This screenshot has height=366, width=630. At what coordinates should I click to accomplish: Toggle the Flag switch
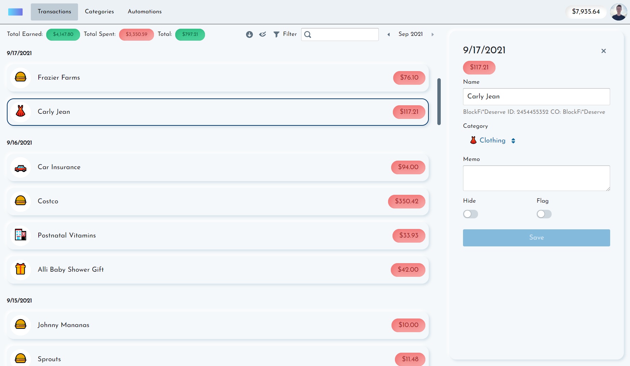(x=544, y=214)
